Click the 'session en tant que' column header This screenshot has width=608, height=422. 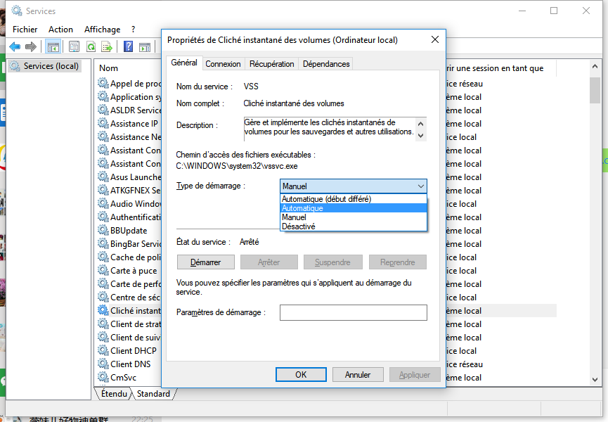click(x=500, y=68)
